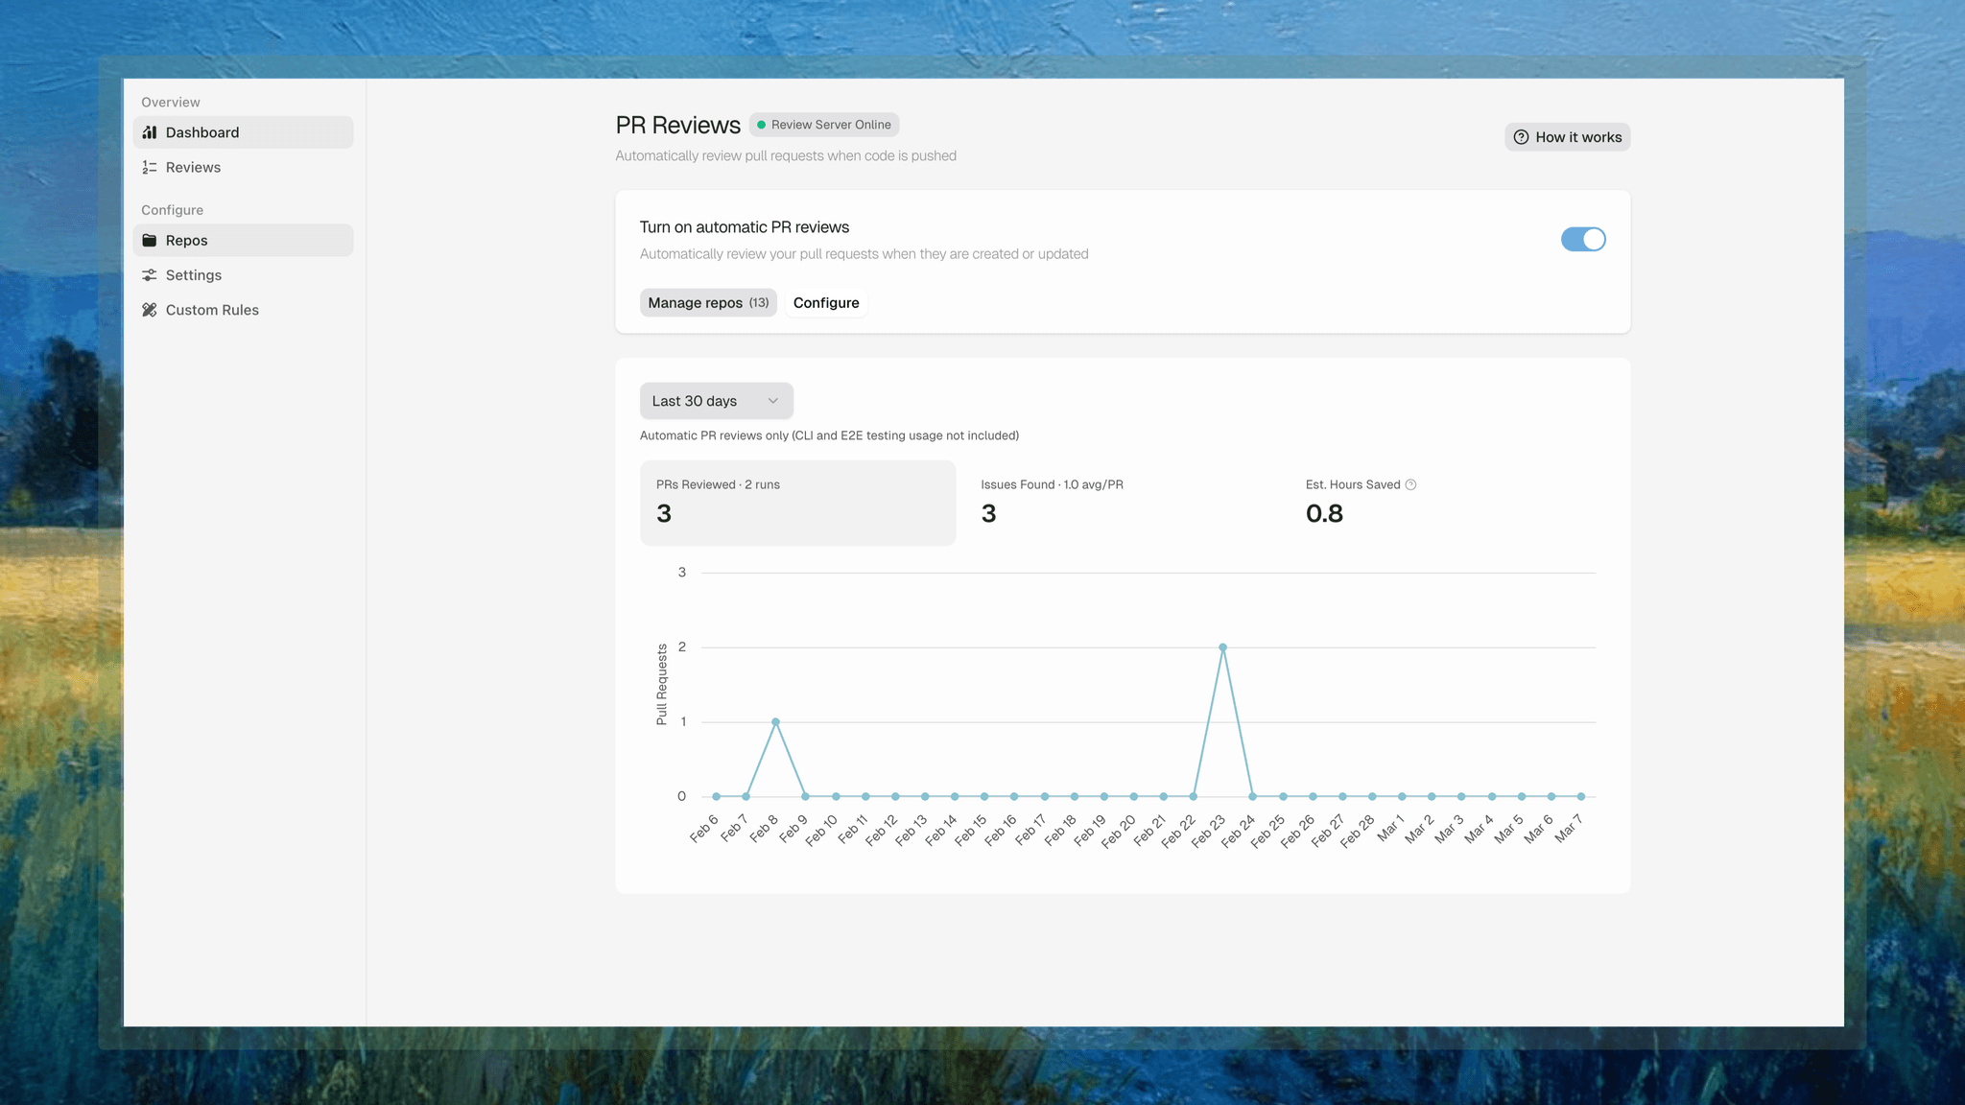Go to the Settings sidebar item
1965x1105 pixels.
click(x=193, y=275)
